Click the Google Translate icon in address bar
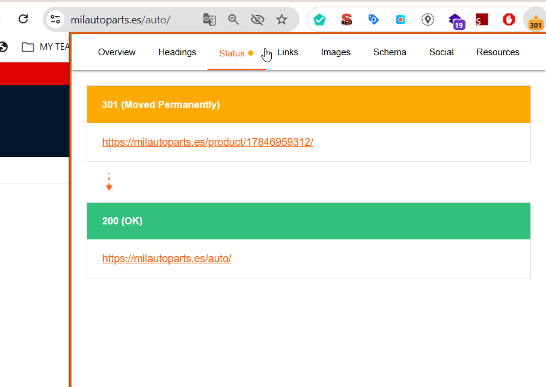 pos(209,19)
